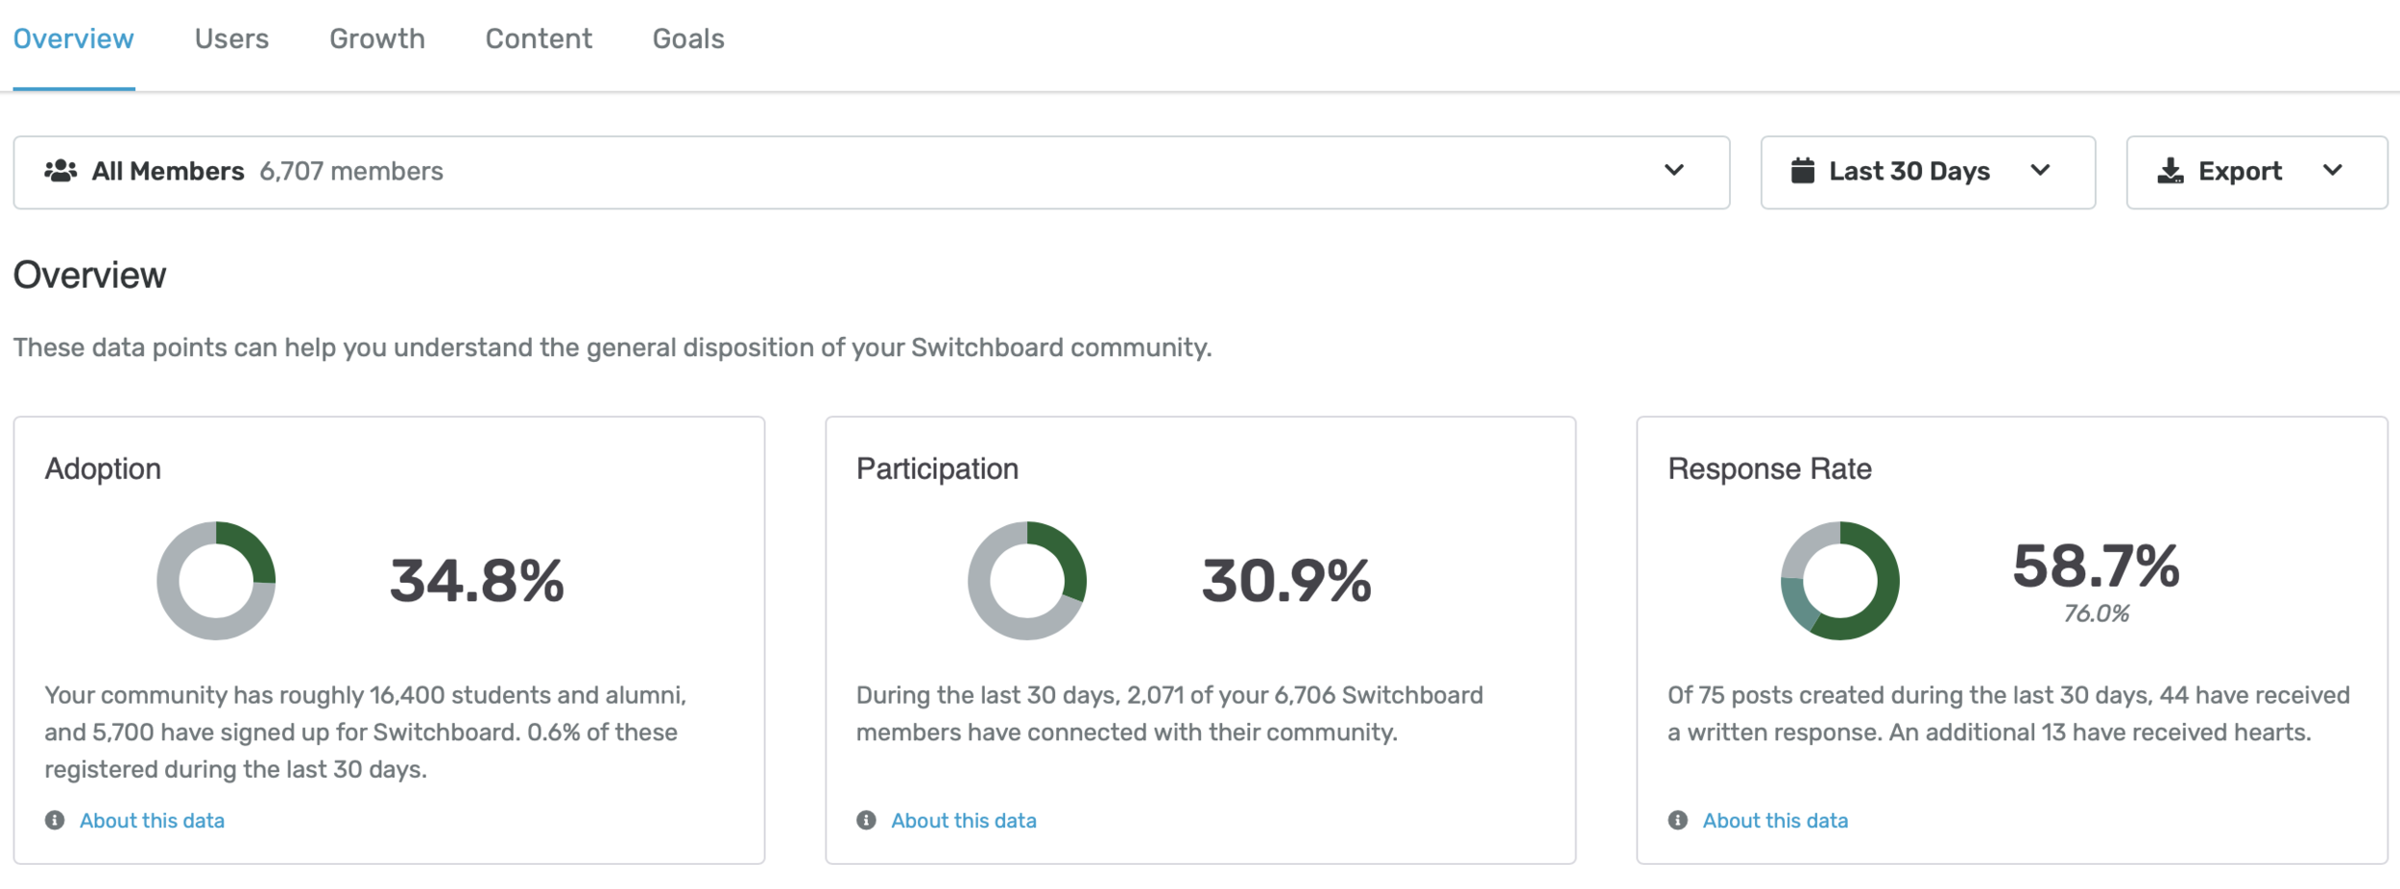Click the All Members group icon
Screen dimensions: 2400x889
pyautogui.click(x=60, y=171)
